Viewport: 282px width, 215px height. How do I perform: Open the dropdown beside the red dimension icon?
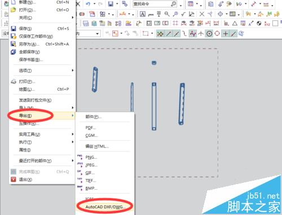point(129,14)
